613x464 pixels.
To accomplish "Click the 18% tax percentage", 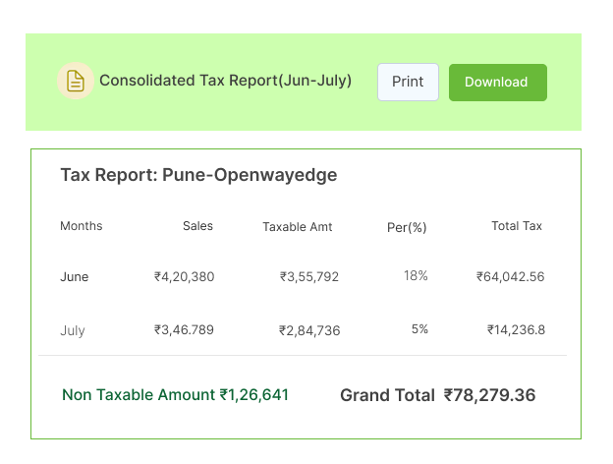I will tap(416, 276).
